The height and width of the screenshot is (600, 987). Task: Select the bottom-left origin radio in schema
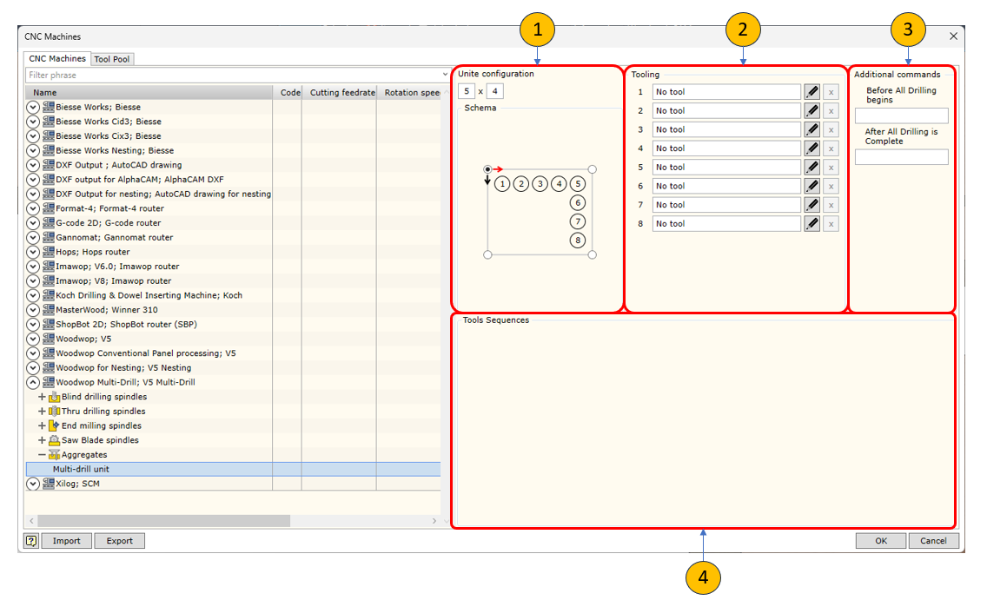click(x=487, y=254)
